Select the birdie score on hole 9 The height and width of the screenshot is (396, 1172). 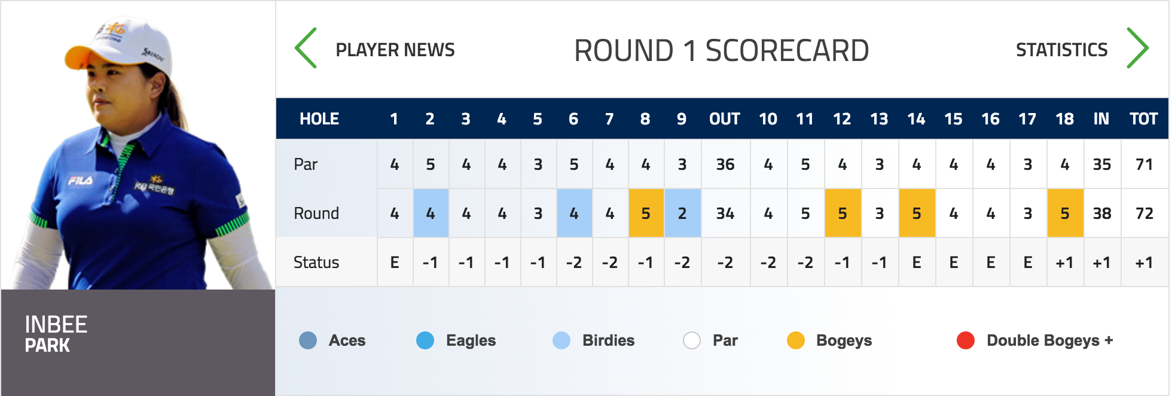pyautogui.click(x=682, y=213)
